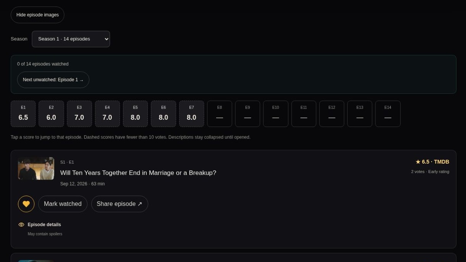Open the Season 1 · 14 episodes dropdown
466x262 pixels.
pyautogui.click(x=71, y=39)
